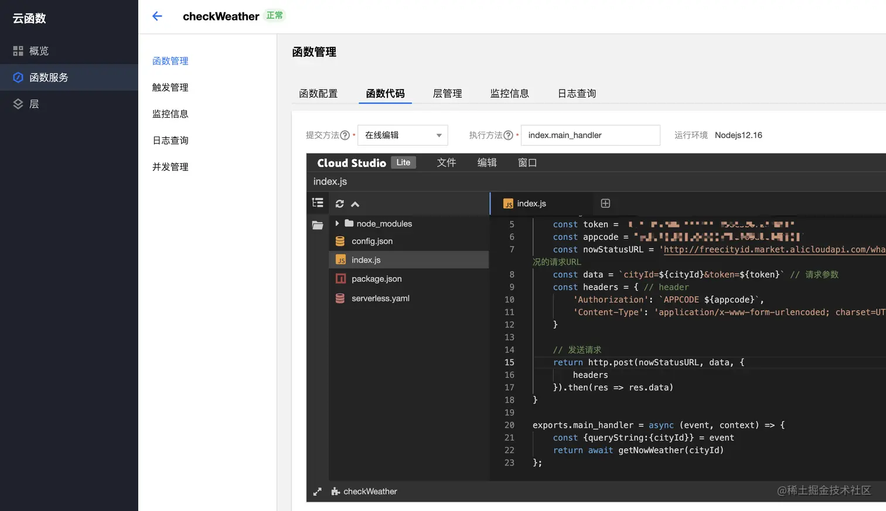Screen dimensions: 886x511
Task: Click the checkWeather puzzle icon in status bar
Action: 336,492
